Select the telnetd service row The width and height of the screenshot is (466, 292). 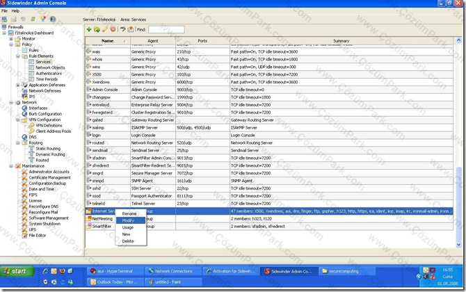point(269,204)
